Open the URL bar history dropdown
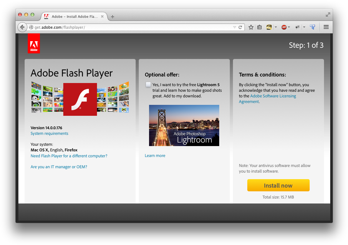The height and width of the screenshot is (245, 348). click(x=234, y=27)
